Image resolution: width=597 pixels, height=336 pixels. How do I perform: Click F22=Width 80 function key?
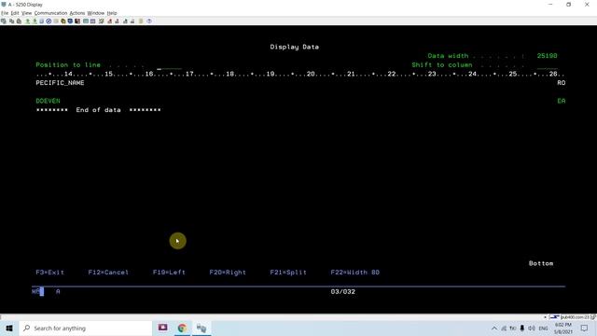pyautogui.click(x=354, y=273)
